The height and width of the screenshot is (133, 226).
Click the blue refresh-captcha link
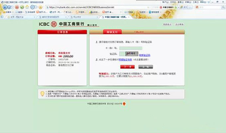tap(145, 55)
